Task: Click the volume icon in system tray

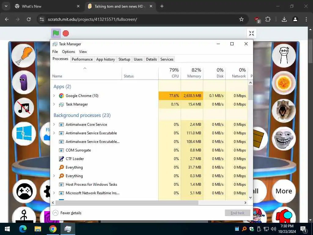Action: coord(274,229)
